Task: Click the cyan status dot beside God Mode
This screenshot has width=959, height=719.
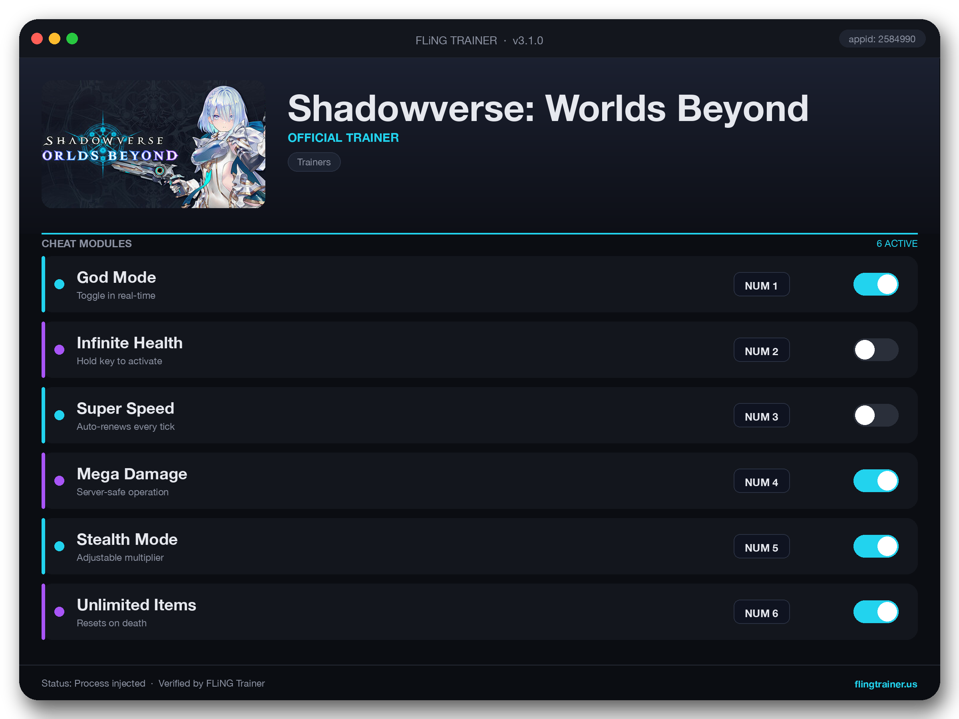Action: (60, 284)
